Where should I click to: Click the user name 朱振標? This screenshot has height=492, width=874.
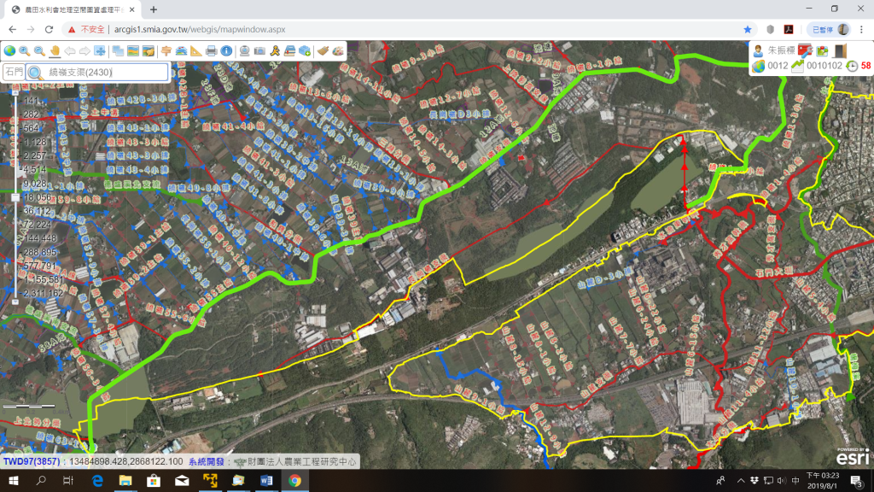[x=782, y=50]
